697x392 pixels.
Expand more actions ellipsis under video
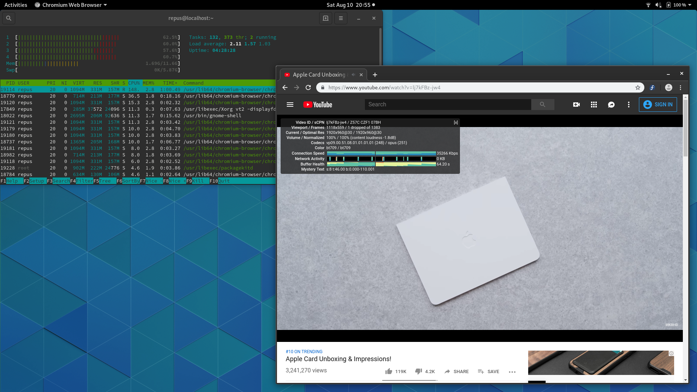(512, 372)
